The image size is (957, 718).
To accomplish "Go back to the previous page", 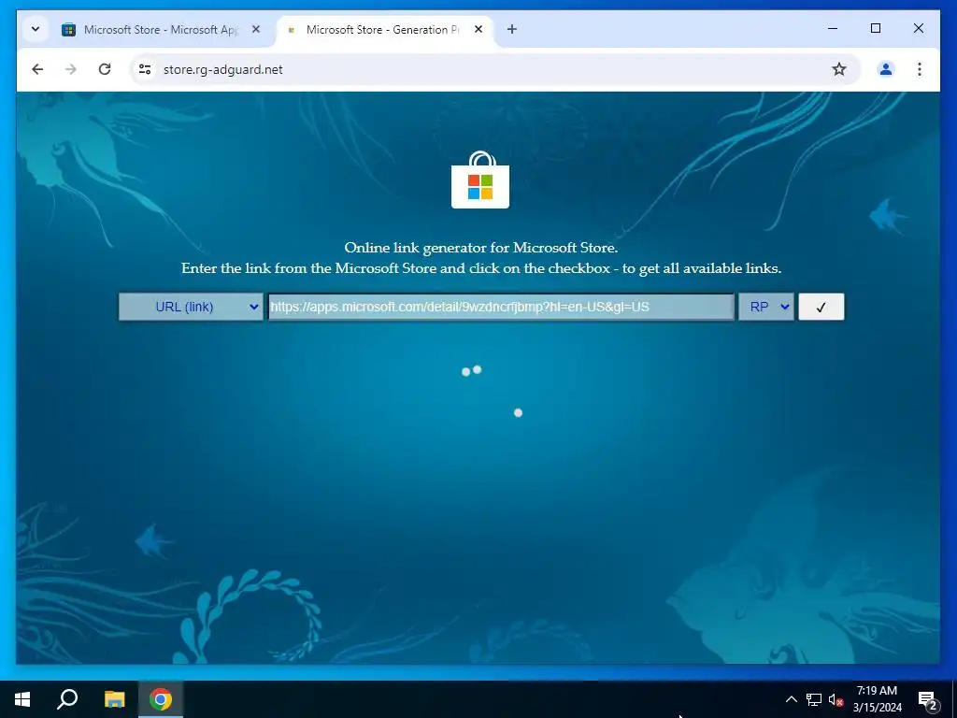I will point(37,69).
